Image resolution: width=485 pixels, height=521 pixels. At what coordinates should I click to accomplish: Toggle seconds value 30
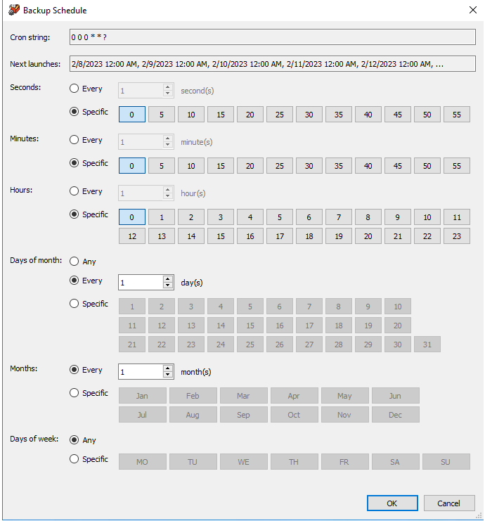coord(309,115)
